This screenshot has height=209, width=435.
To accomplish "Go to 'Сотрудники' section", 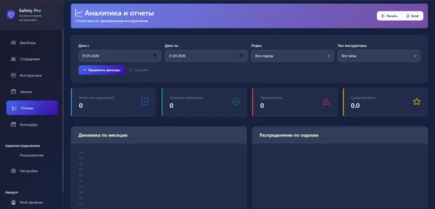I will (x=29, y=59).
